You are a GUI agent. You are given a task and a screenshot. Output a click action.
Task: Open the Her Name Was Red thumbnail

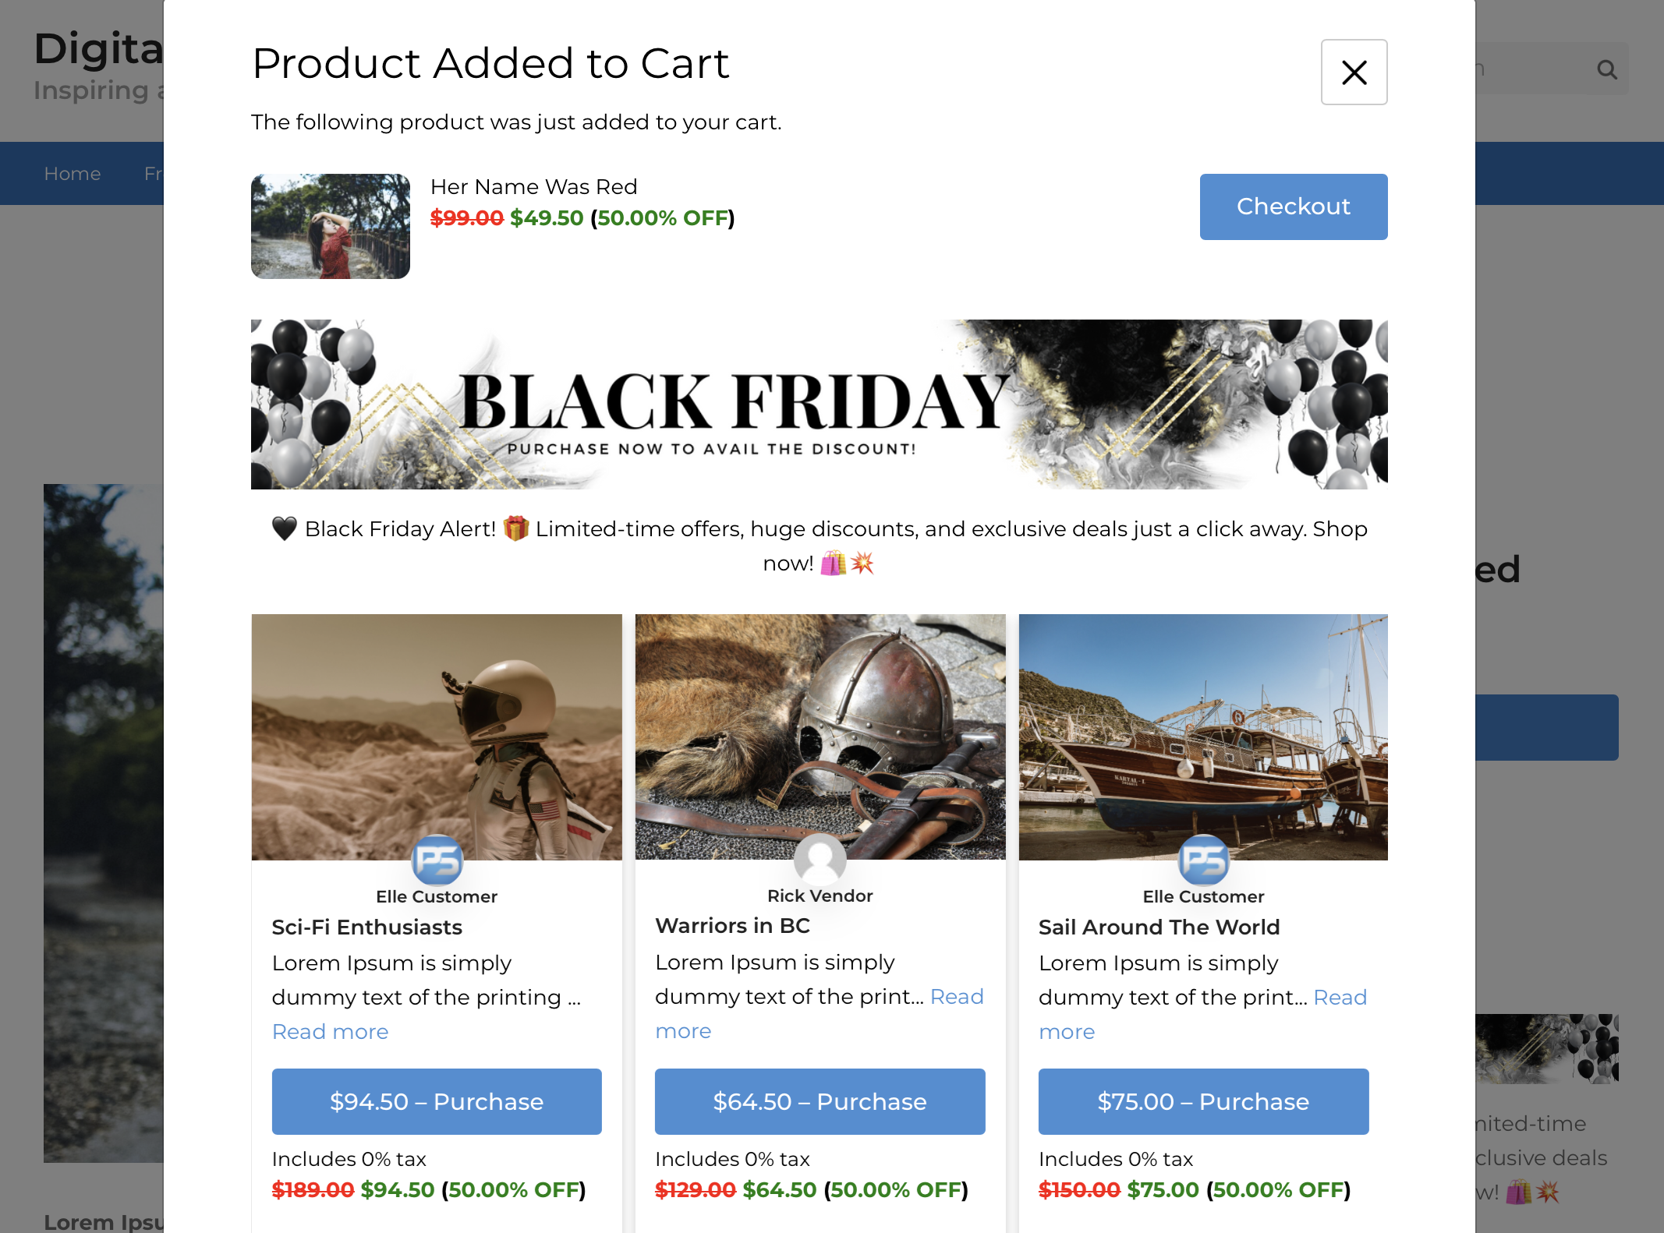pyautogui.click(x=331, y=226)
